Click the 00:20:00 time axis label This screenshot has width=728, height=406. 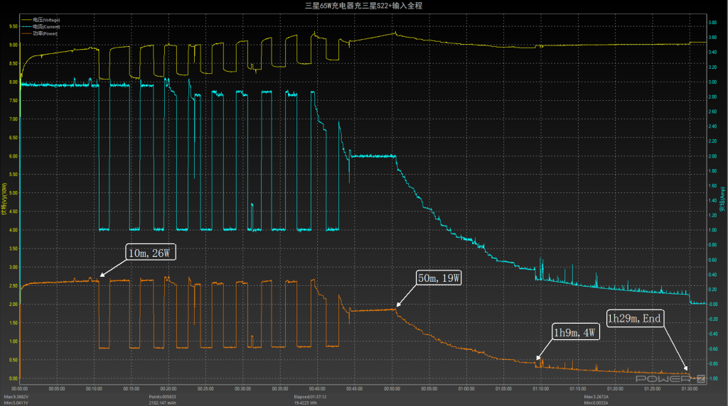(x=168, y=389)
